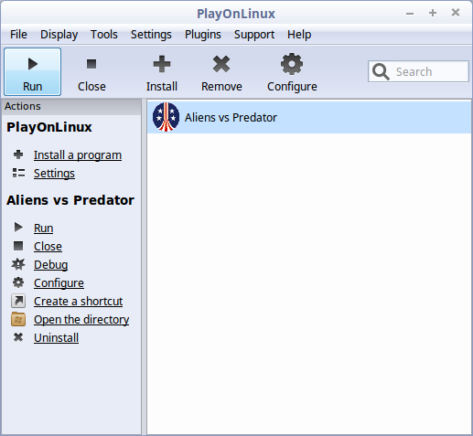Click the Configure link in sidebar
Viewport: 473px width, 436px height.
[59, 283]
